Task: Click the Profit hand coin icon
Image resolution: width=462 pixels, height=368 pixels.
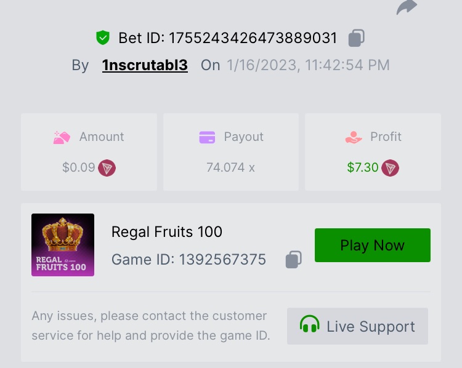Action: [x=354, y=137]
